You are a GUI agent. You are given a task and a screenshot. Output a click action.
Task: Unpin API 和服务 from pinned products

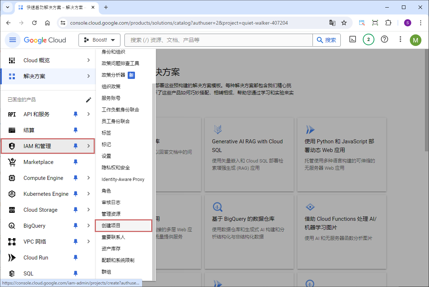click(76, 114)
